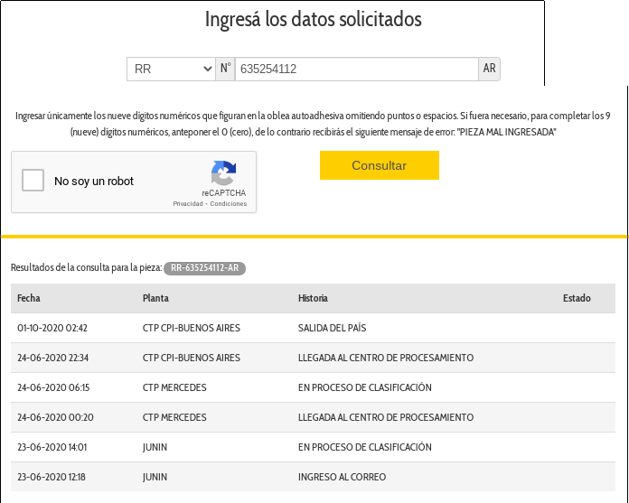Click CTP MERCEDES in the 06:15 row
The height and width of the screenshot is (503, 629).
pos(174,387)
